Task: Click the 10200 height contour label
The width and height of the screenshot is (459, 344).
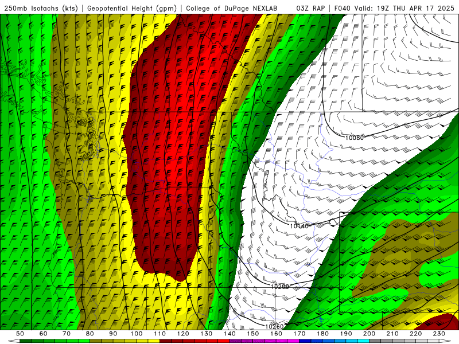Action: coord(279,287)
